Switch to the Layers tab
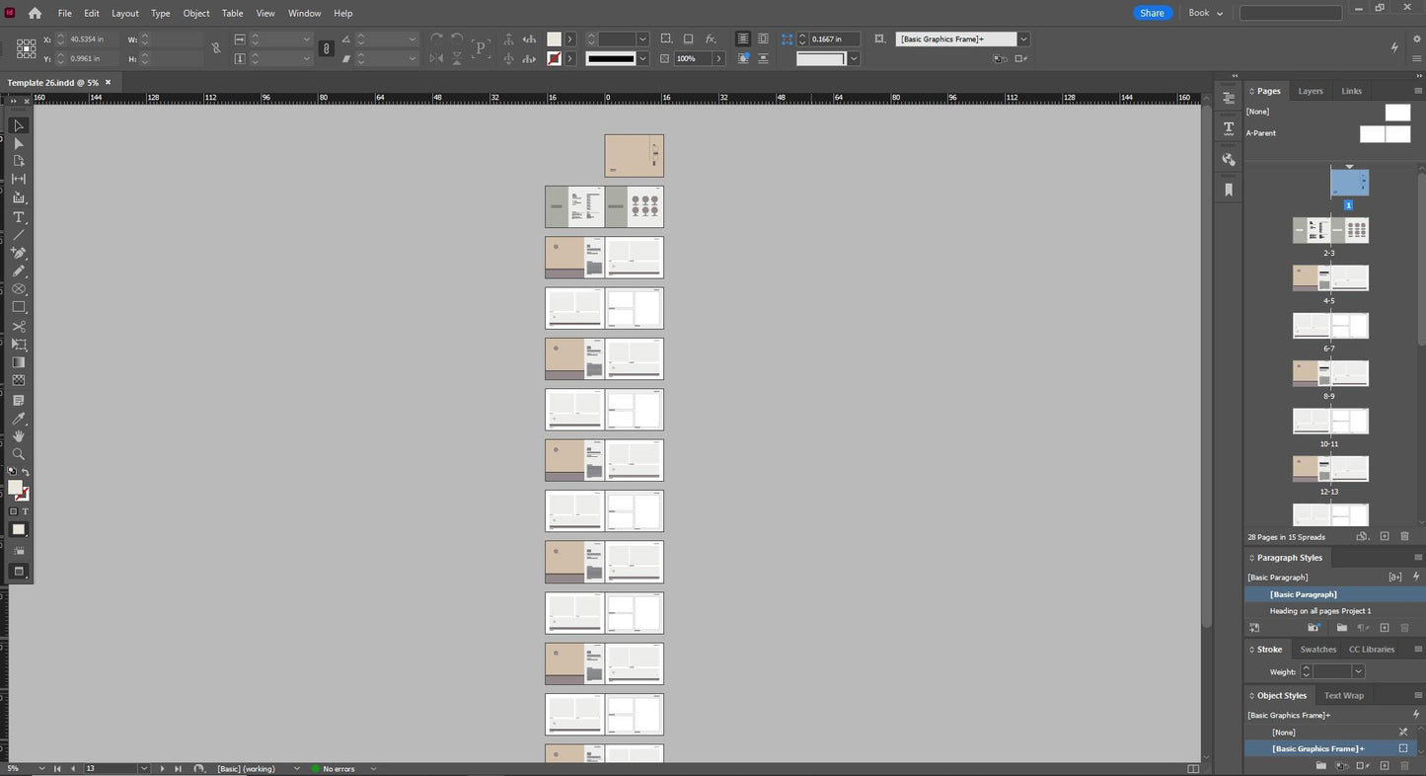Image resolution: width=1426 pixels, height=776 pixels. pyautogui.click(x=1310, y=91)
